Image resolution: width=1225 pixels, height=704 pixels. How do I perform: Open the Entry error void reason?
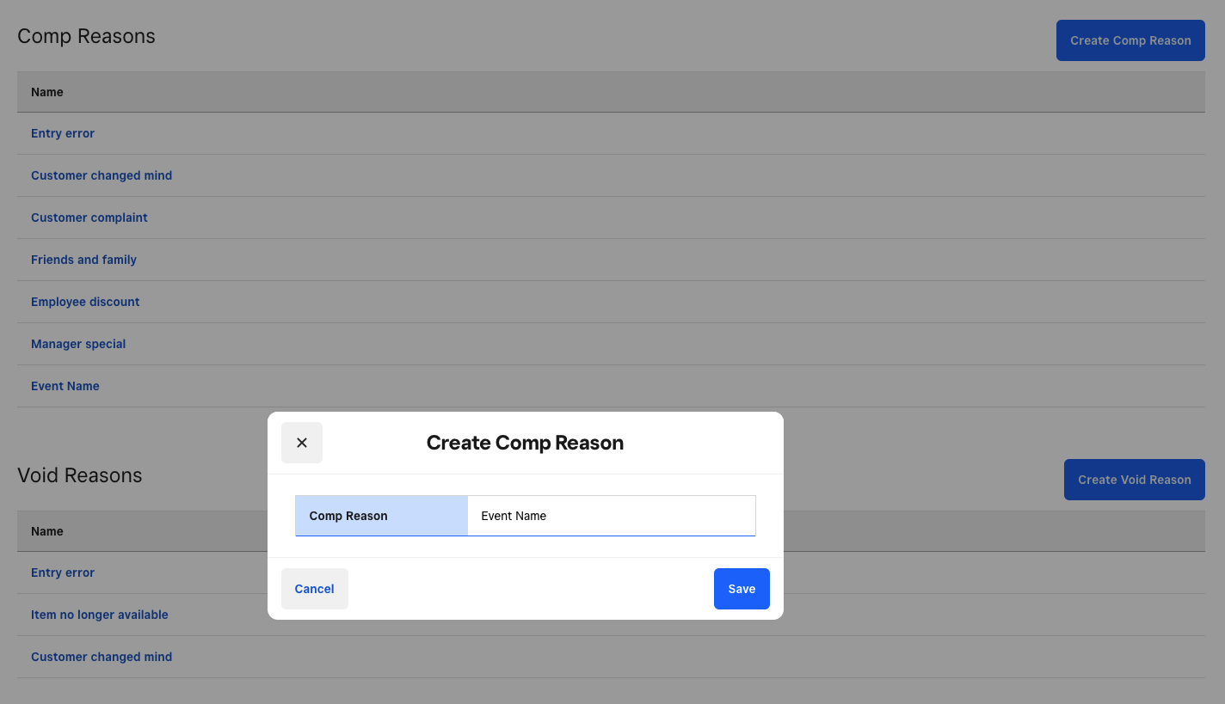62,572
